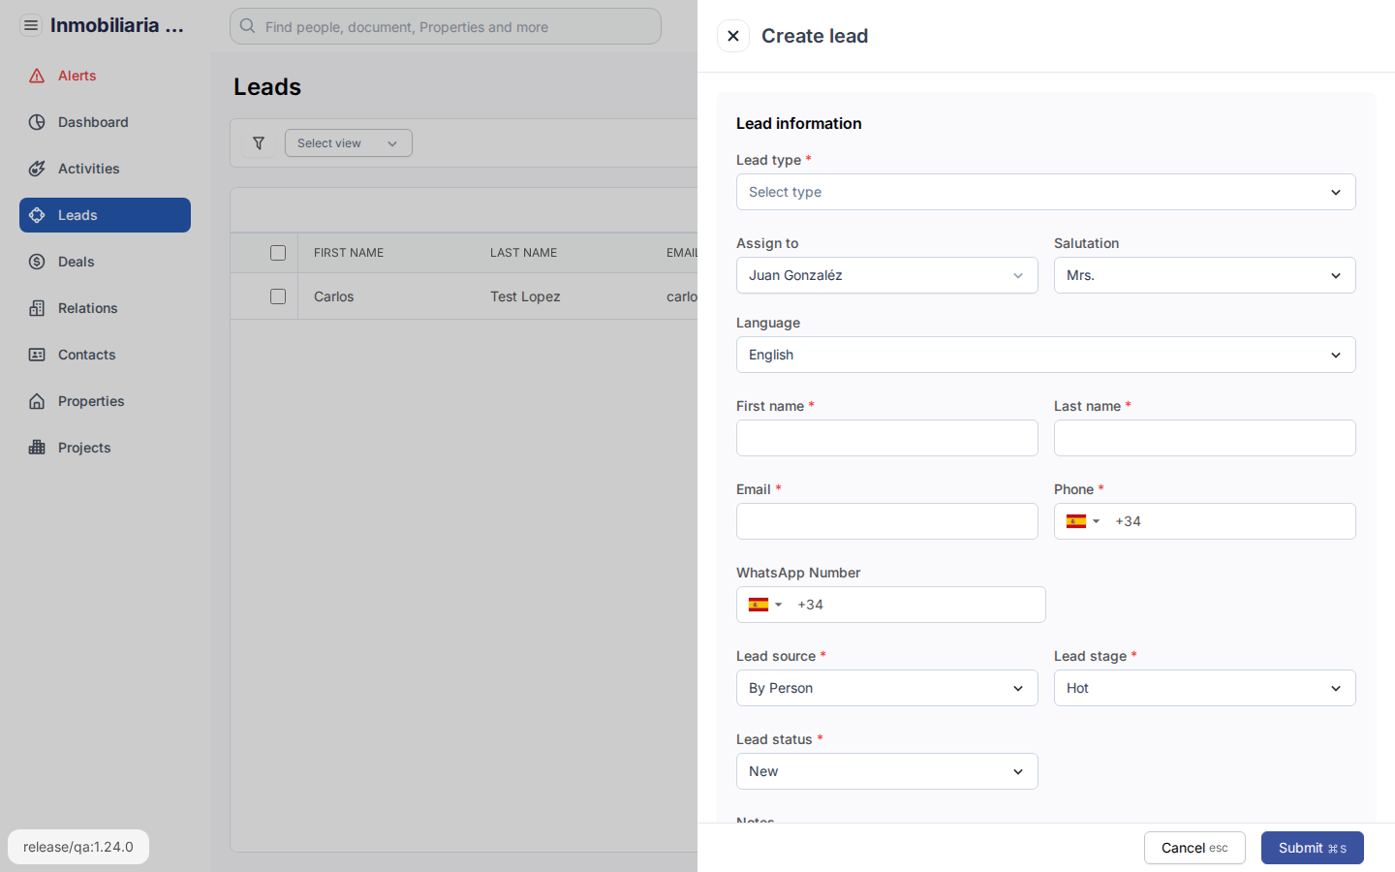
Task: Click the Activities icon in sidebar
Action: point(37,169)
